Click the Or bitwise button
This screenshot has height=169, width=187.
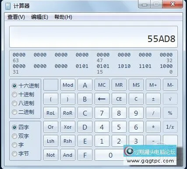tap(51, 127)
